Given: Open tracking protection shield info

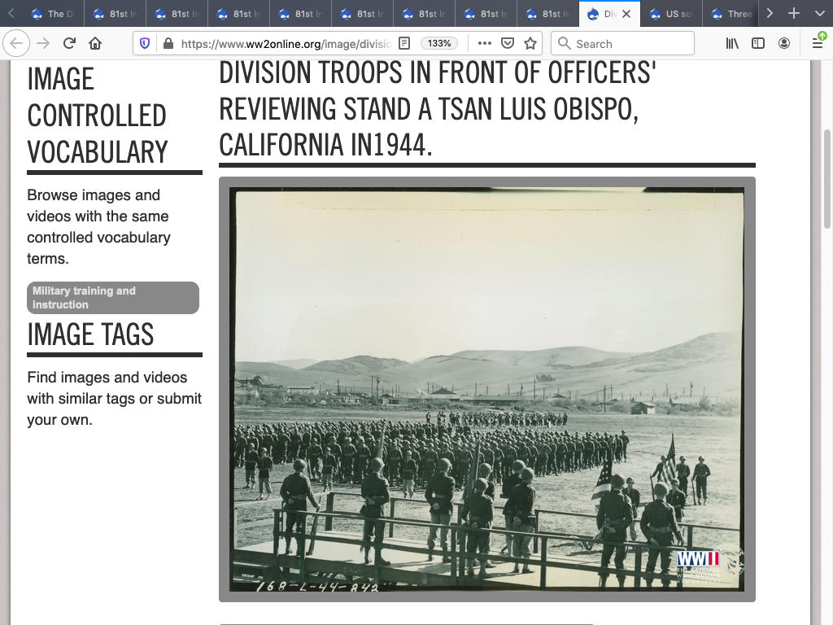Looking at the screenshot, I should [145, 44].
